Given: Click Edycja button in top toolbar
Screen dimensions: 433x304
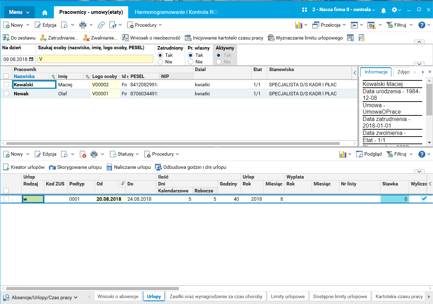Looking at the screenshot, I should 45,25.
